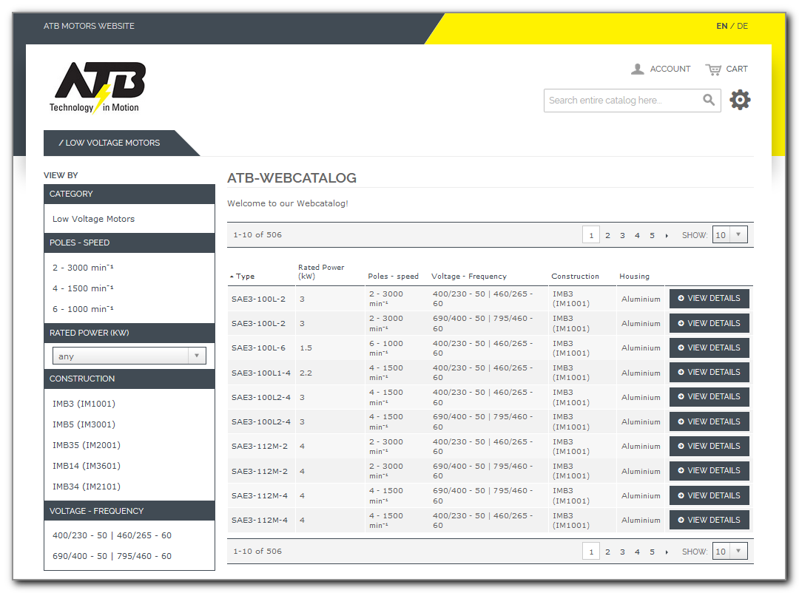Filter by Low Voltage Motors category
This screenshot has height=593, width=799.
tap(93, 219)
